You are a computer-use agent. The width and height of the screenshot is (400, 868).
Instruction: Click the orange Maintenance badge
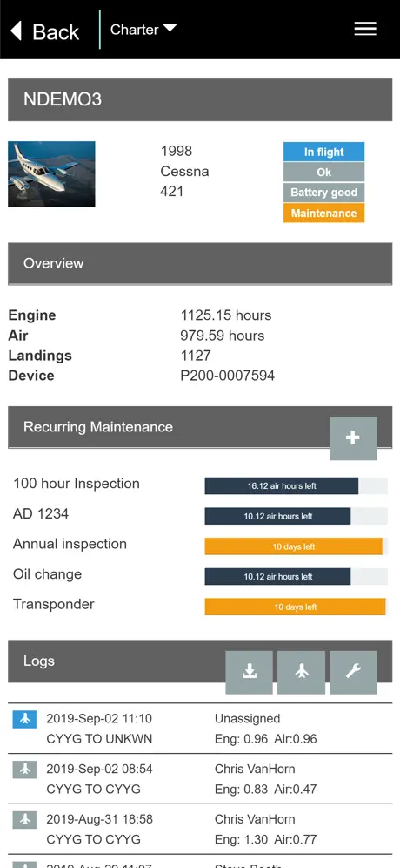(x=323, y=214)
